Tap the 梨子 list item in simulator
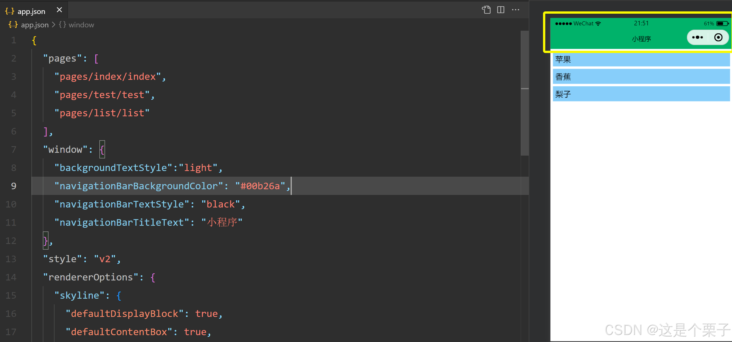 click(641, 94)
